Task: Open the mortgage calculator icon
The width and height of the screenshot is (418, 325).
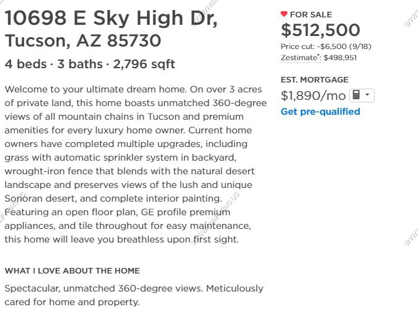Action: pyautogui.click(x=356, y=95)
